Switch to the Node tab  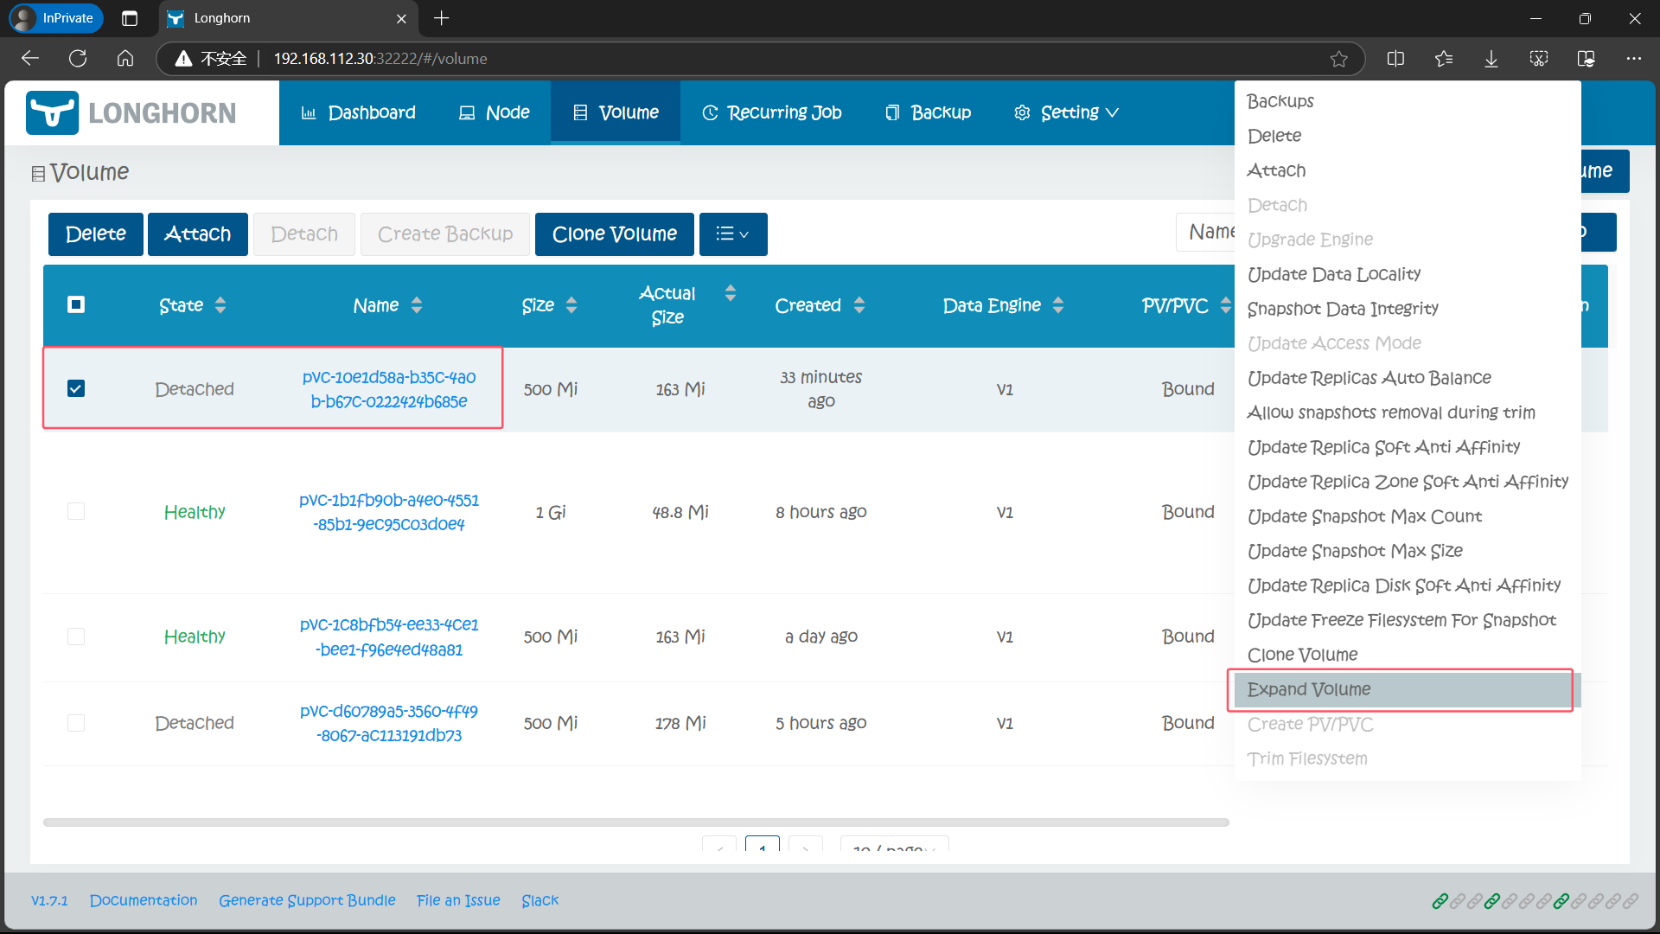[x=494, y=112]
